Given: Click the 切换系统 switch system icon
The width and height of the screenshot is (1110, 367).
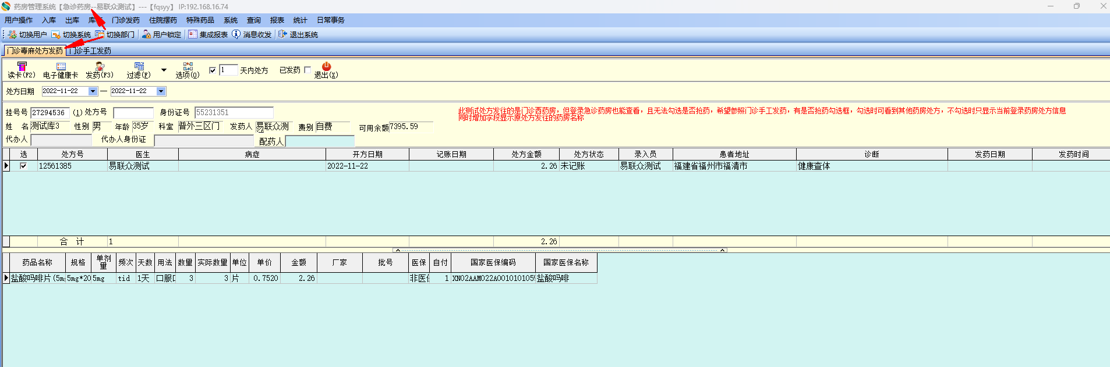Looking at the screenshot, I should tap(56, 35).
